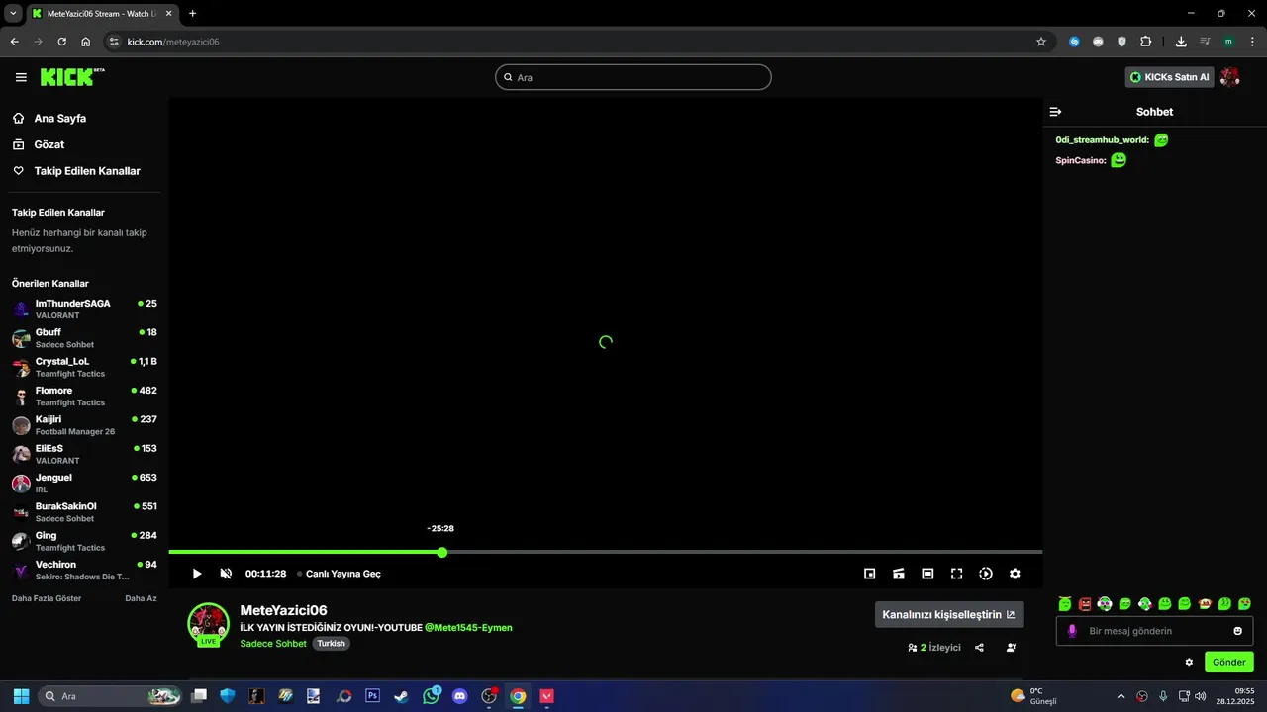Send the chat message with Gönder
The image size is (1267, 712).
point(1229,662)
